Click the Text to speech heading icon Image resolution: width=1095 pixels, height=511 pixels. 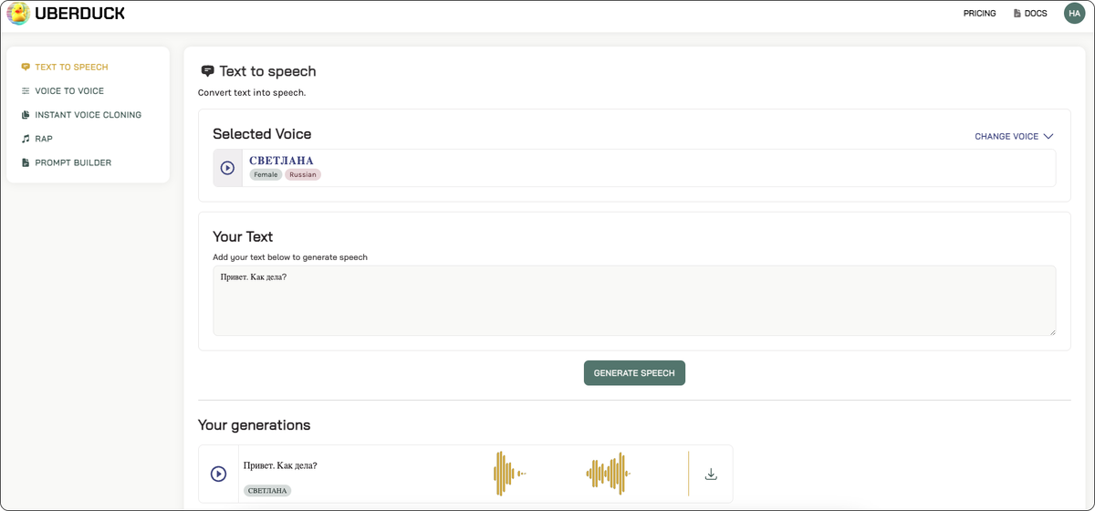pos(207,71)
